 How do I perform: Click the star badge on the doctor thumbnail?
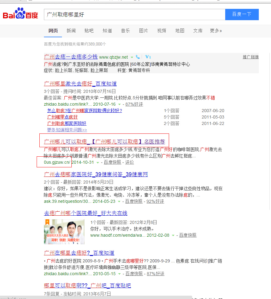pyautogui.click(x=47, y=222)
